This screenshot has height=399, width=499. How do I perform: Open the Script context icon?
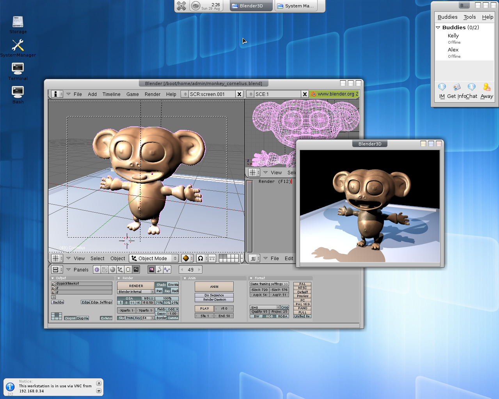coord(105,270)
